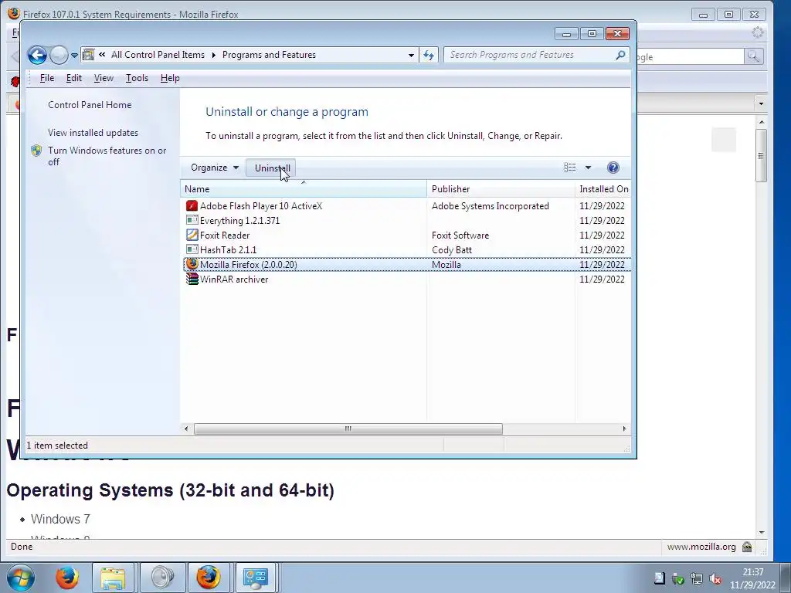The height and width of the screenshot is (593, 791).
Task: Click the Control Panel taskbar icon
Action: point(256,578)
